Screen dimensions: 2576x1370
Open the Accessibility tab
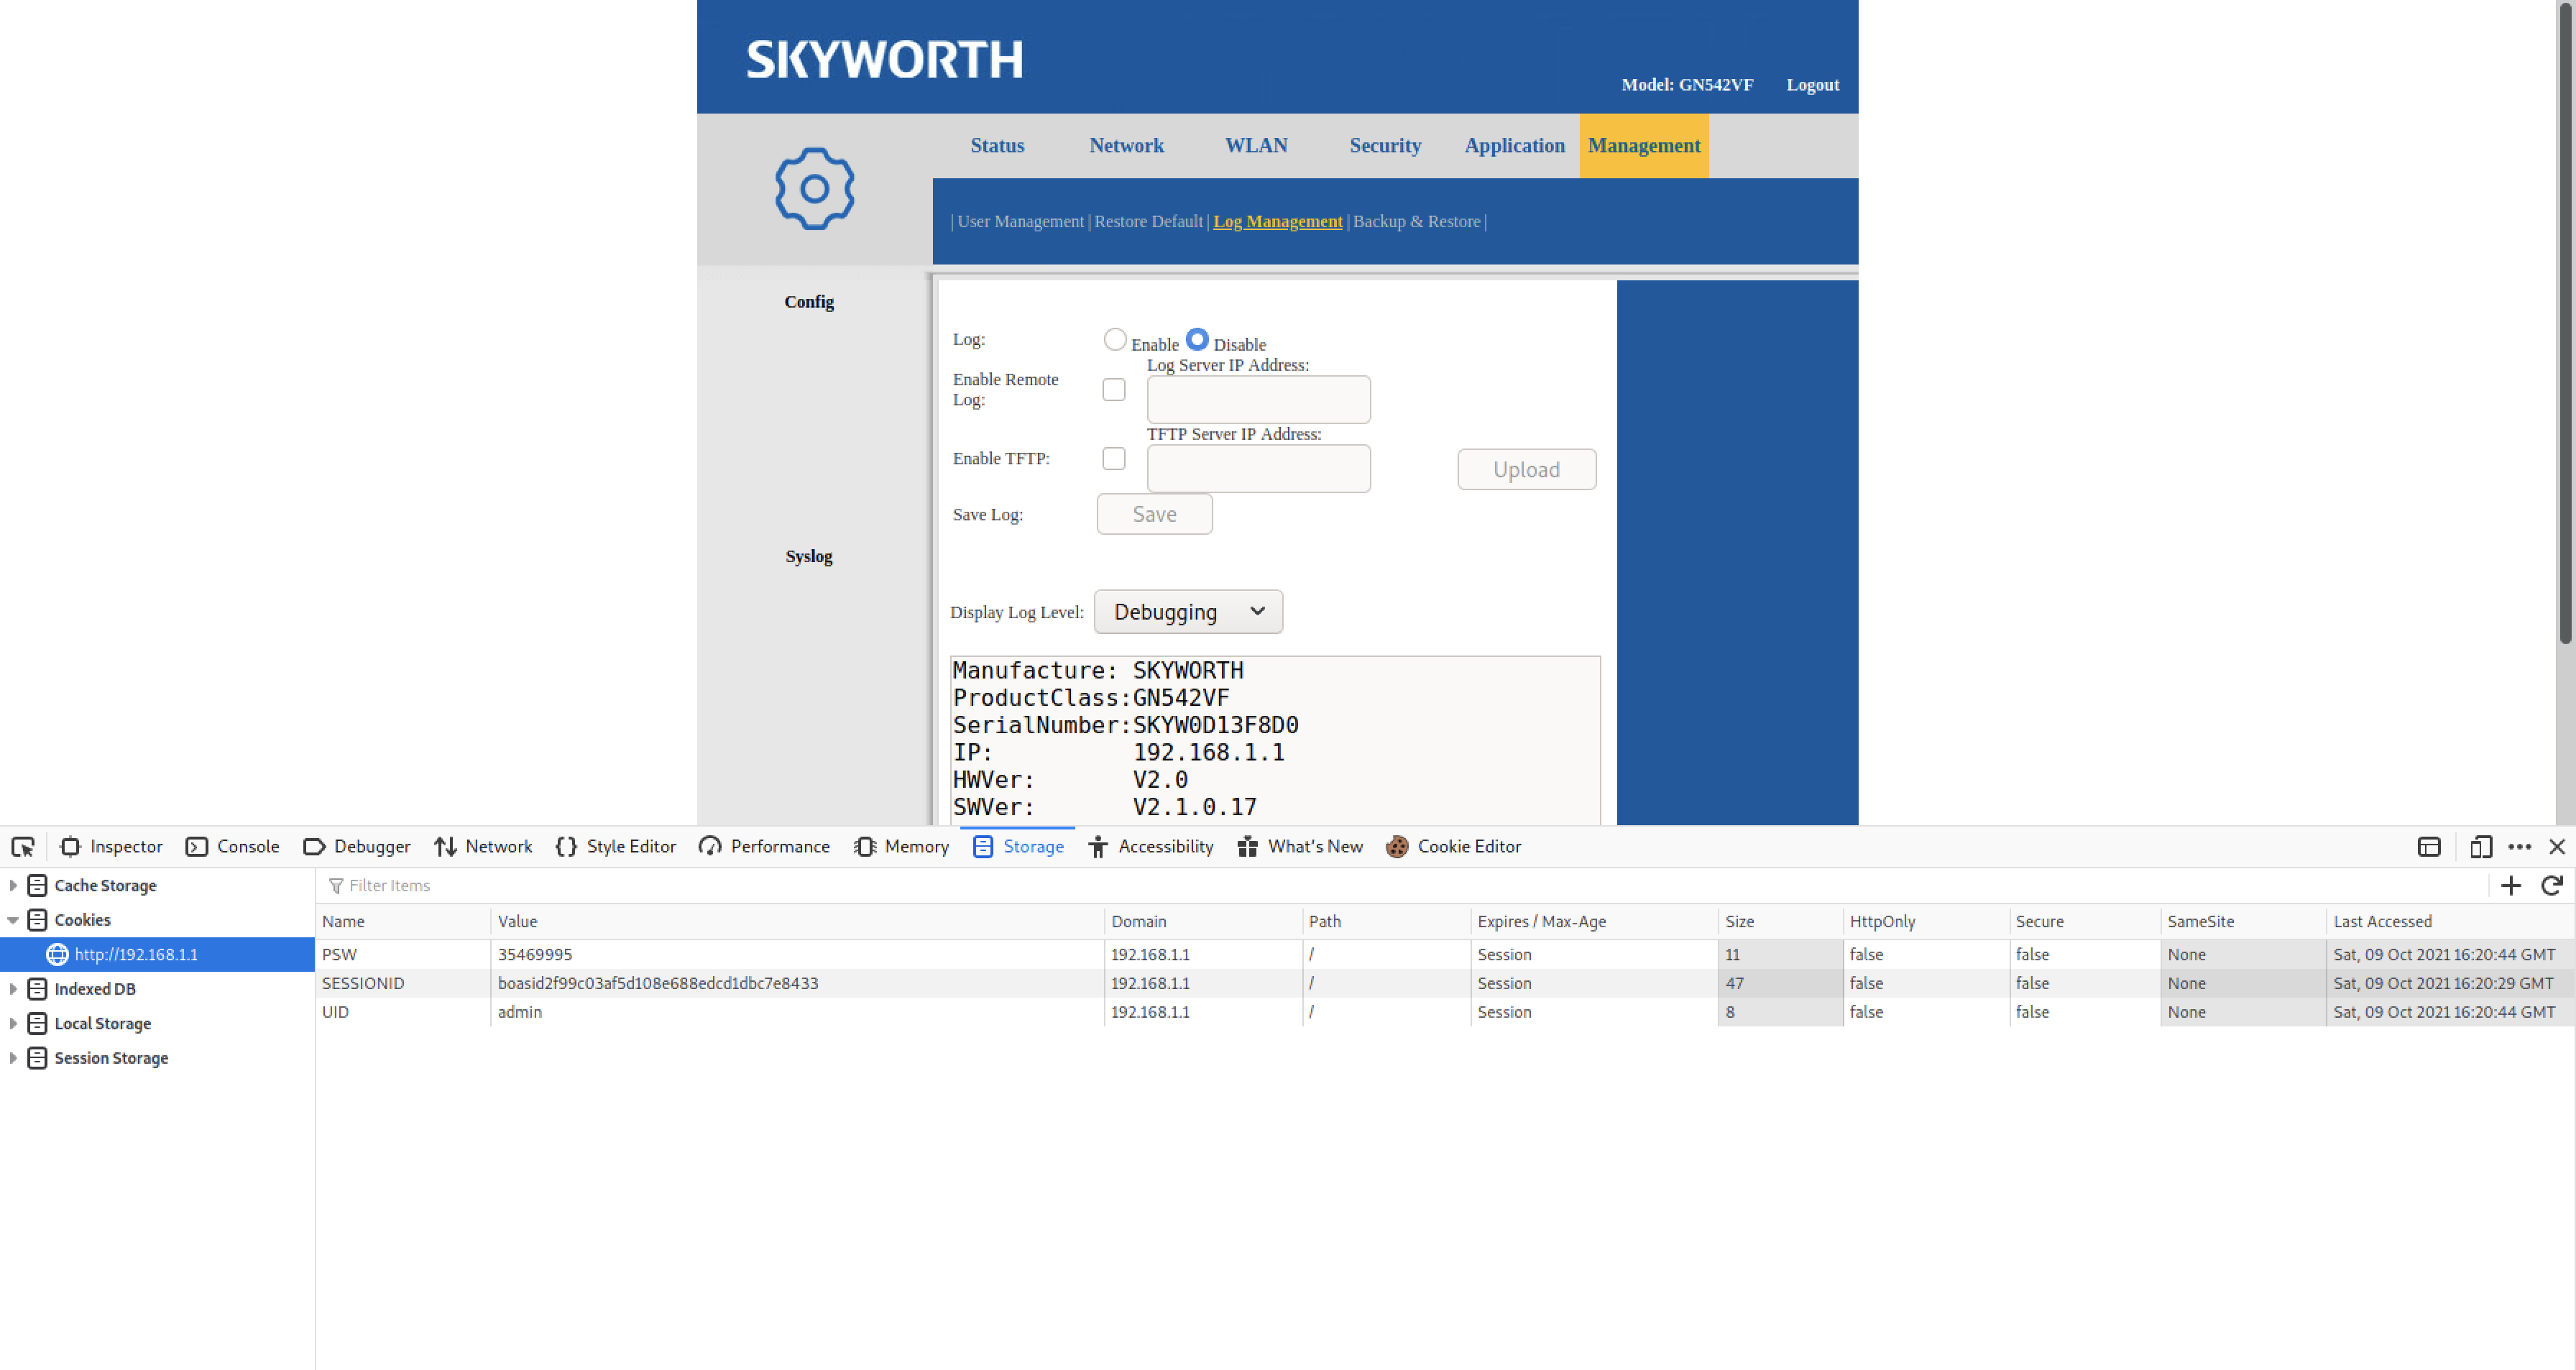click(1151, 847)
